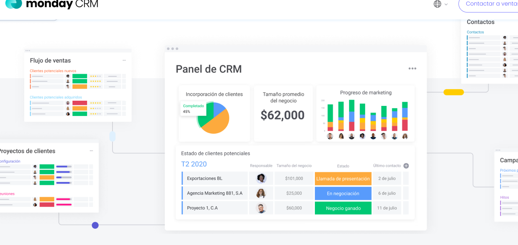Image resolution: width=518 pixels, height=245 pixels.
Task: Click the Estado column header
Action: pos(343,166)
